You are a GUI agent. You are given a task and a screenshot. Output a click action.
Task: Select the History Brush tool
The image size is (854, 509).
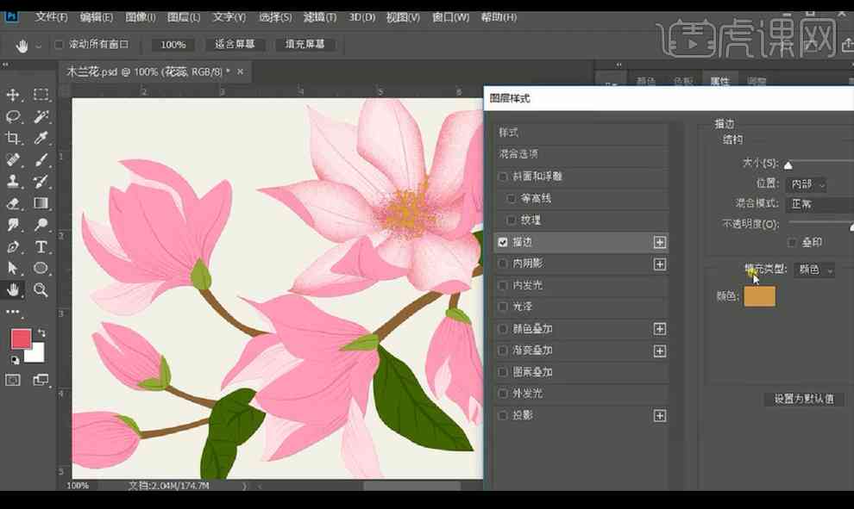pyautogui.click(x=41, y=181)
